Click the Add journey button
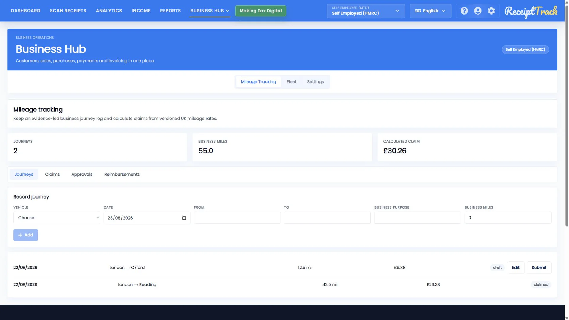 pos(25,235)
